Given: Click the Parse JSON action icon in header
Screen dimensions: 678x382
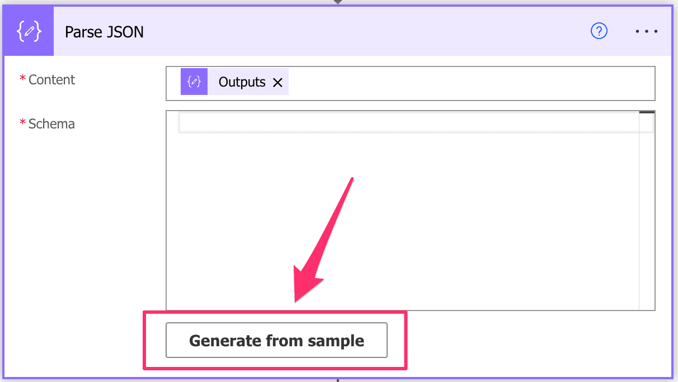Looking at the screenshot, I should click(x=28, y=31).
